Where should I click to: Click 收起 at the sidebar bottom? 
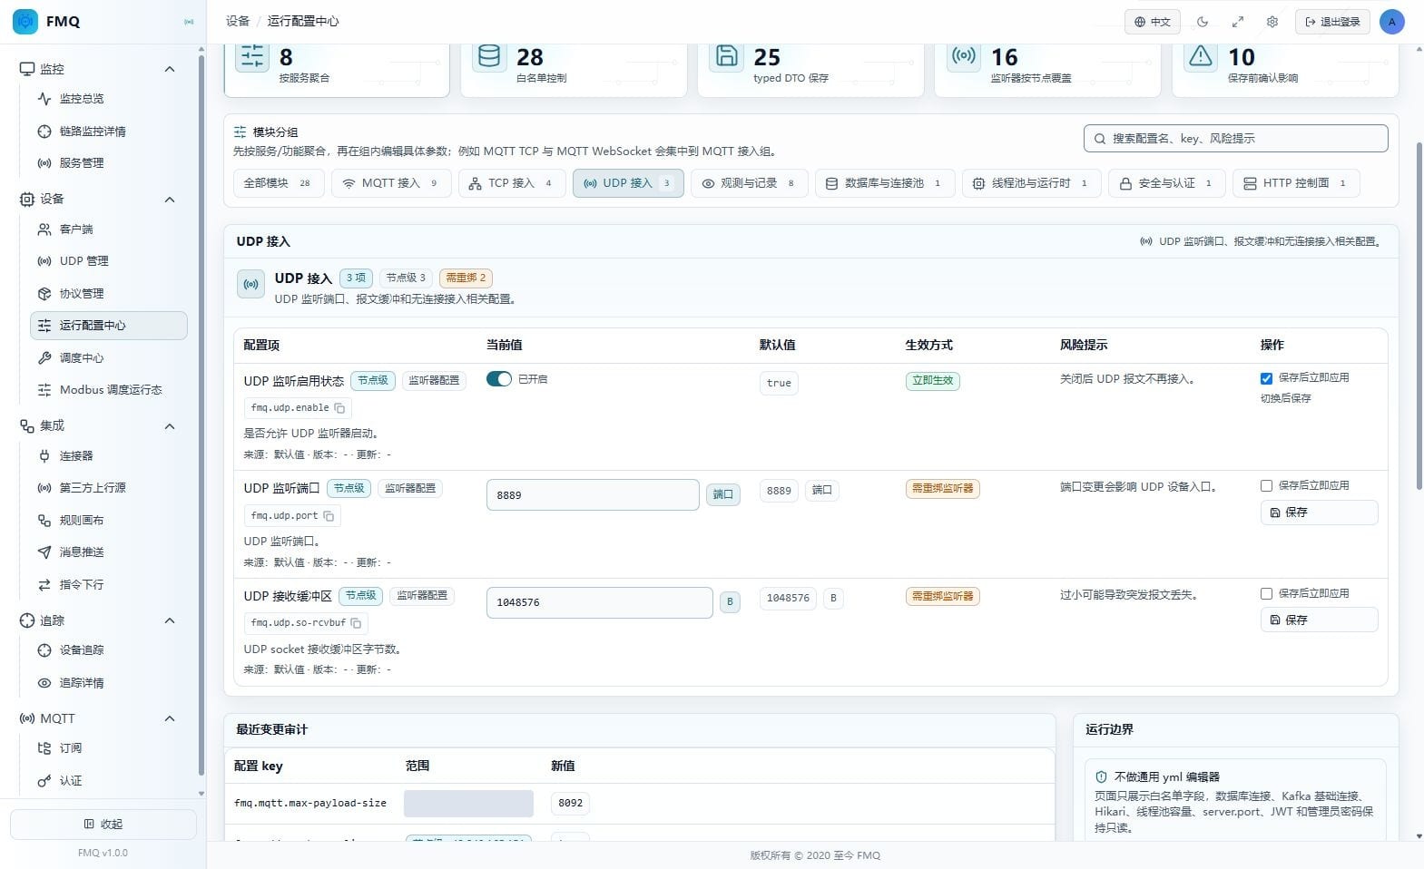coord(103,825)
